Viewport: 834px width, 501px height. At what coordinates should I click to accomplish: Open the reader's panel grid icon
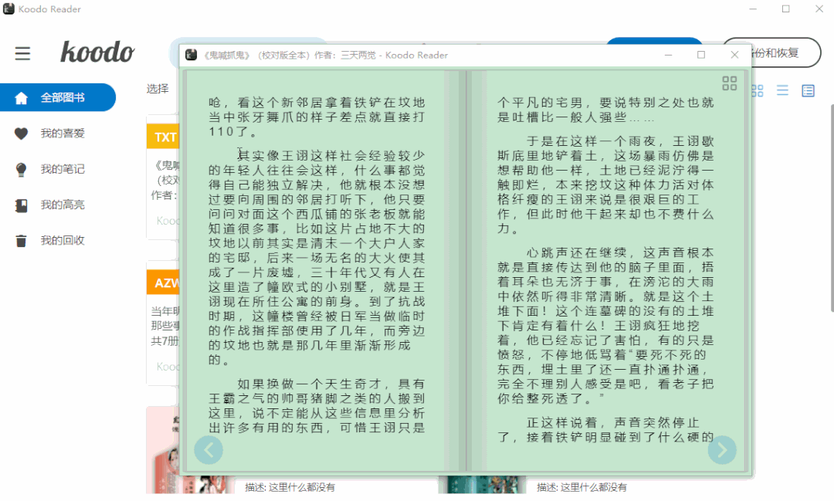[x=729, y=83]
